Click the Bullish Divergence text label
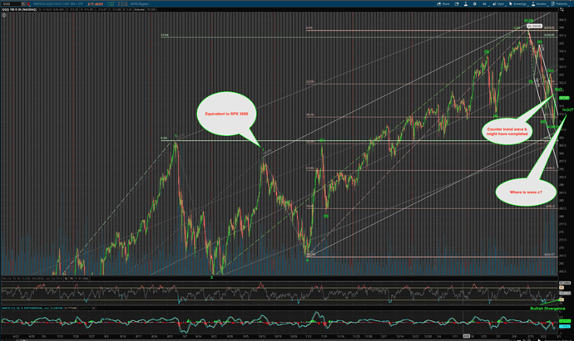The image size is (574, 341). tap(547, 309)
